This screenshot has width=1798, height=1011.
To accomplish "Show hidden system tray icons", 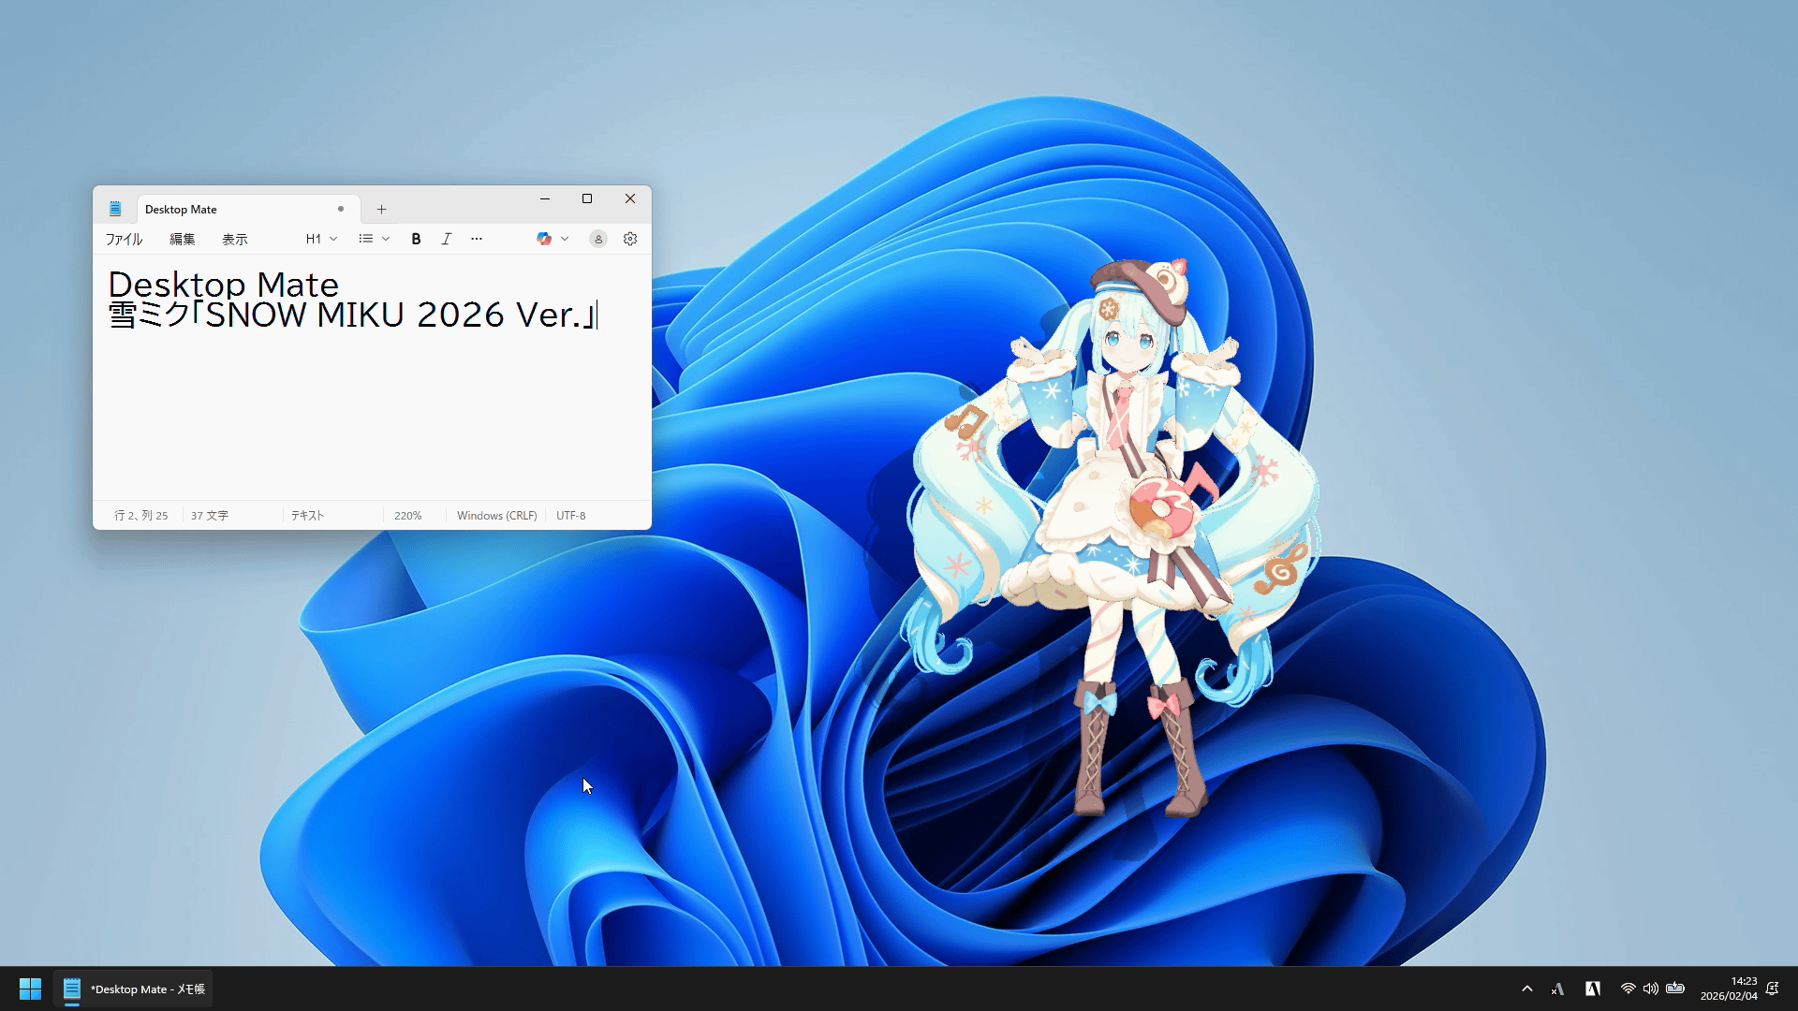I will point(1527,989).
